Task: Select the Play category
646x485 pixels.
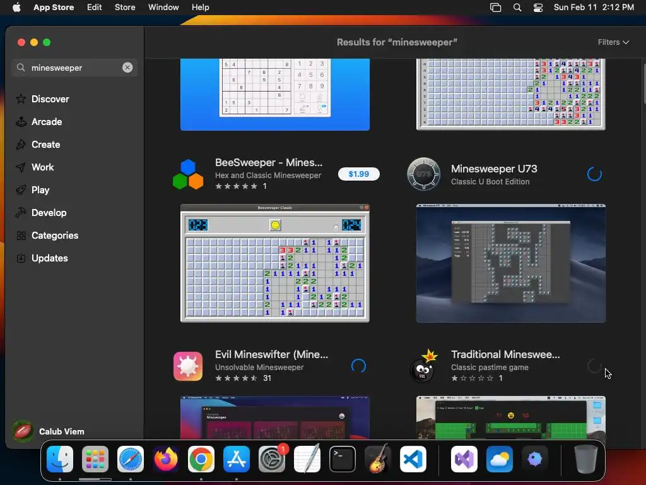Action: [x=40, y=189]
